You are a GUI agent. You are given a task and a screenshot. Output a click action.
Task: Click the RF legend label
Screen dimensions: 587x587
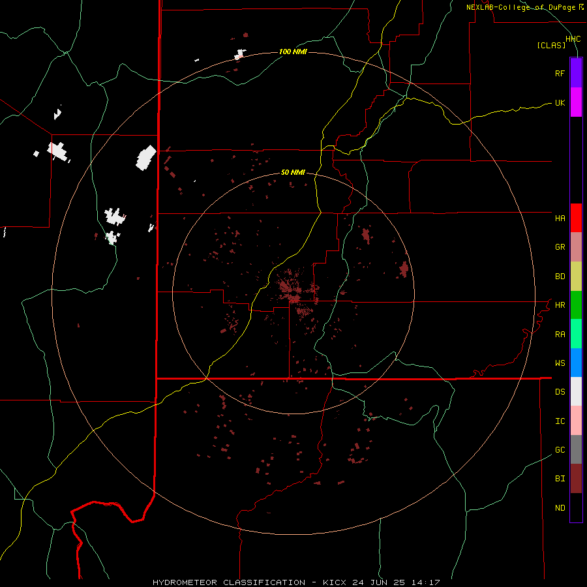coord(560,73)
